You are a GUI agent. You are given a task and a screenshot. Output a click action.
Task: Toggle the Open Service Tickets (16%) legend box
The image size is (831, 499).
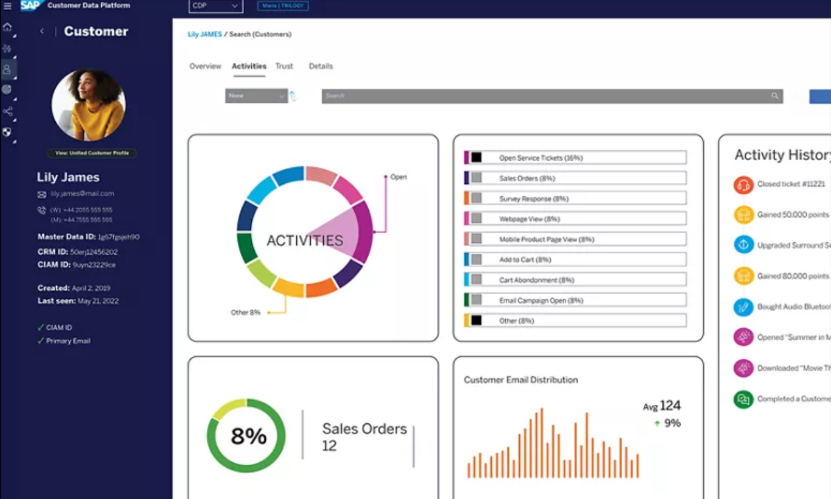click(476, 158)
